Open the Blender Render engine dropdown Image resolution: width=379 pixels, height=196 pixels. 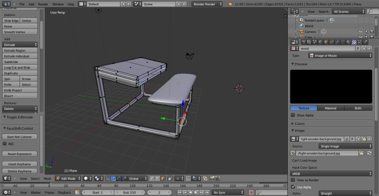[207, 4]
